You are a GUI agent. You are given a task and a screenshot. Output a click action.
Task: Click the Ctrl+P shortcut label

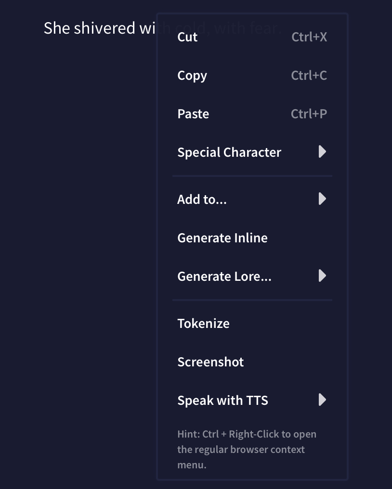[309, 114]
